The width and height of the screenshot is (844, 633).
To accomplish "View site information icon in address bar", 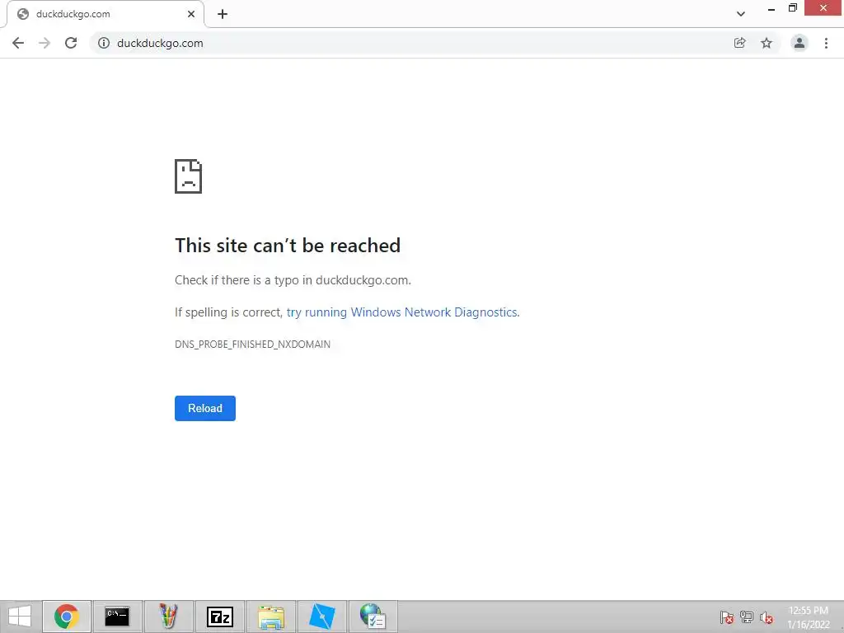I will click(104, 43).
